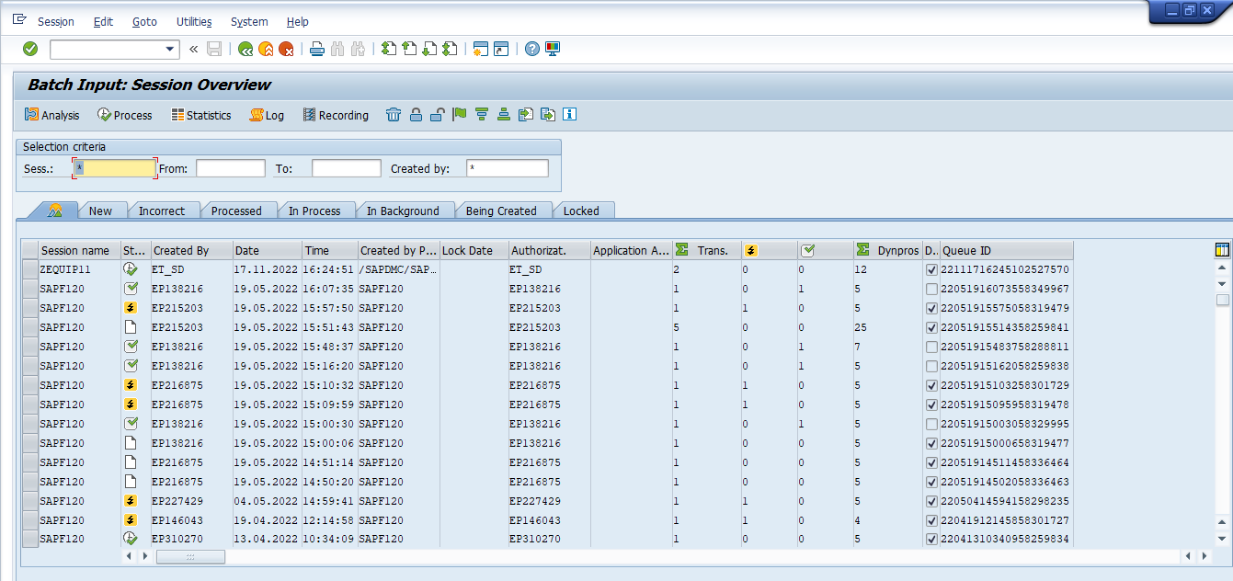Toggle checkbox for Queue ID 22051915103258301729
This screenshot has width=1233, height=581.
932,385
